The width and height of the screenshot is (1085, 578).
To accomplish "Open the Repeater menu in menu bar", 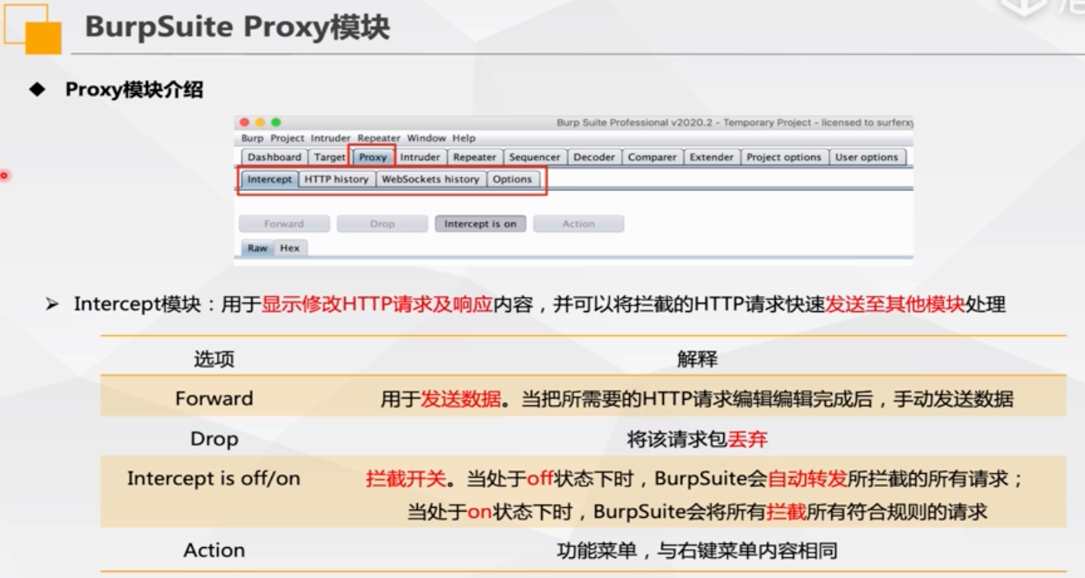I will 379,138.
